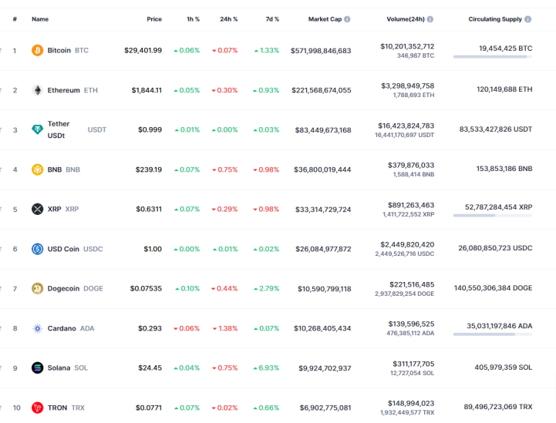Click the Solana logo icon
The image size is (556, 423).
coord(37,368)
